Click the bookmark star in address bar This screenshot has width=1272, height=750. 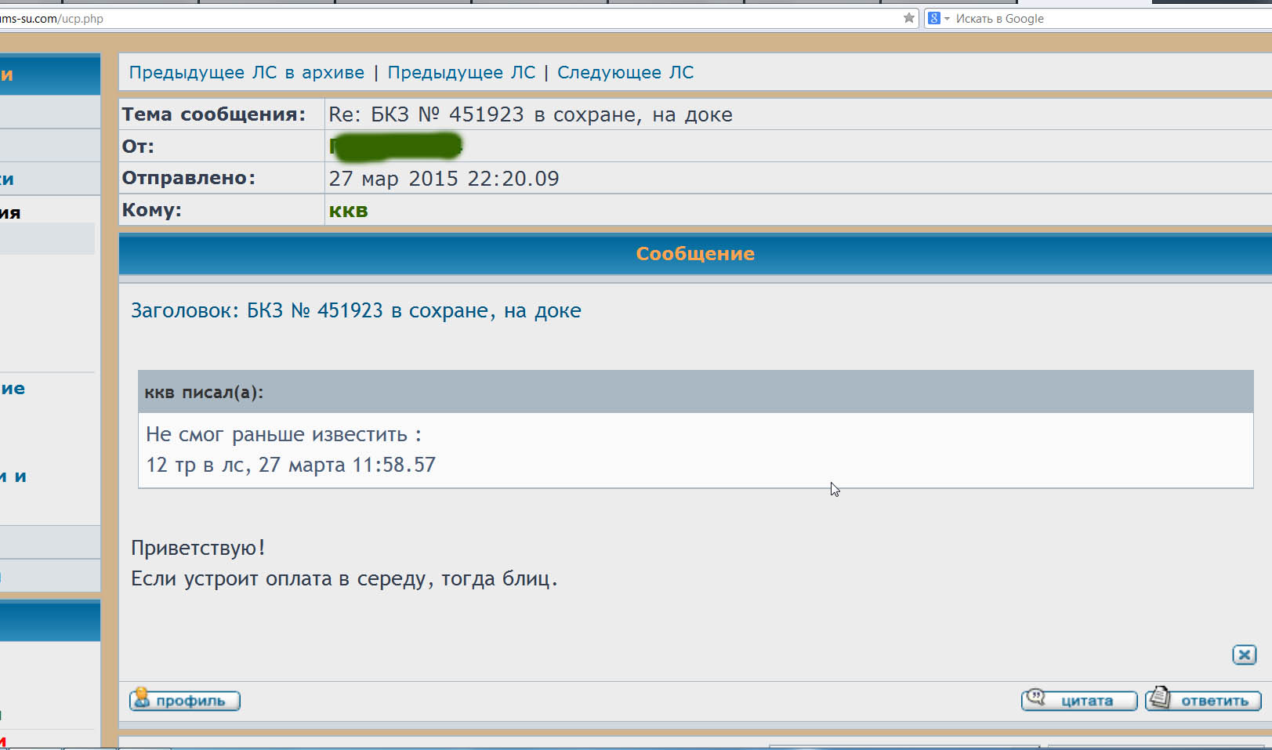(x=908, y=18)
